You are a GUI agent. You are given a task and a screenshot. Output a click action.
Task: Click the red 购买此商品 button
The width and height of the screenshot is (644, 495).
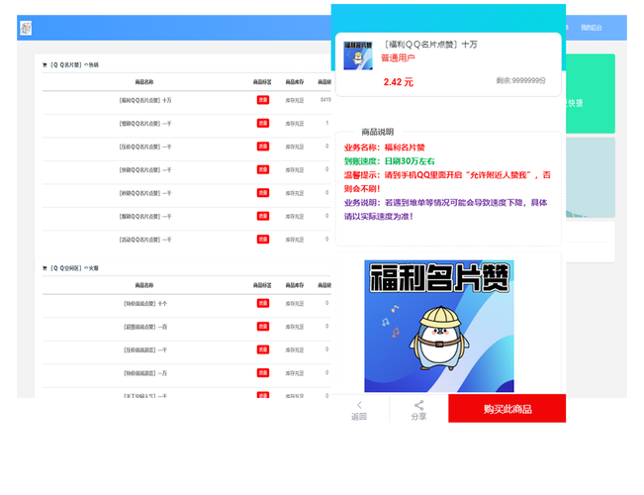coord(507,408)
